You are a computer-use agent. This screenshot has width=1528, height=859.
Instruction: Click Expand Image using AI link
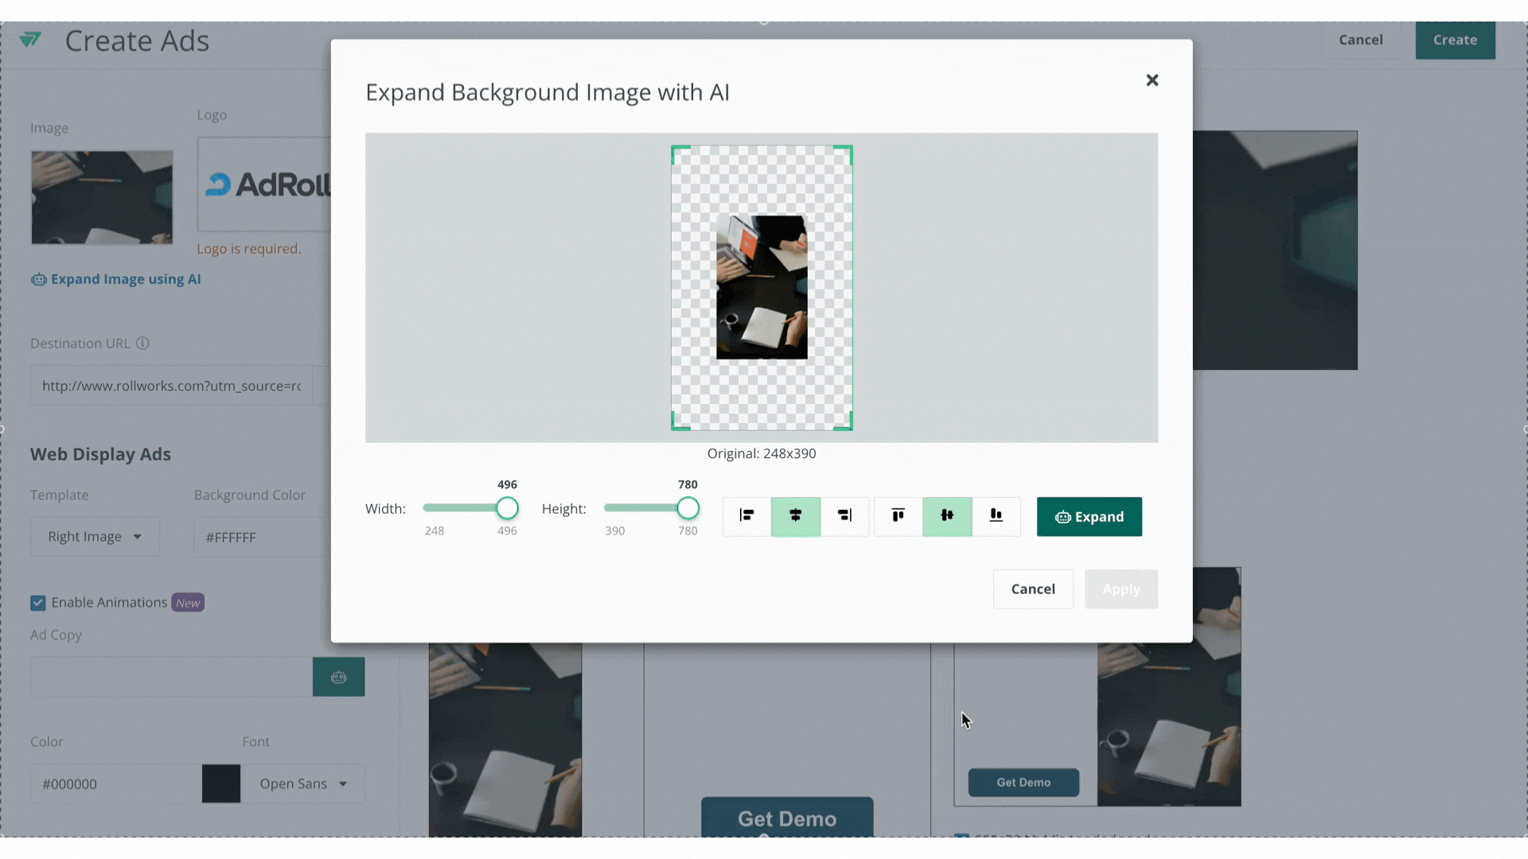coord(115,279)
